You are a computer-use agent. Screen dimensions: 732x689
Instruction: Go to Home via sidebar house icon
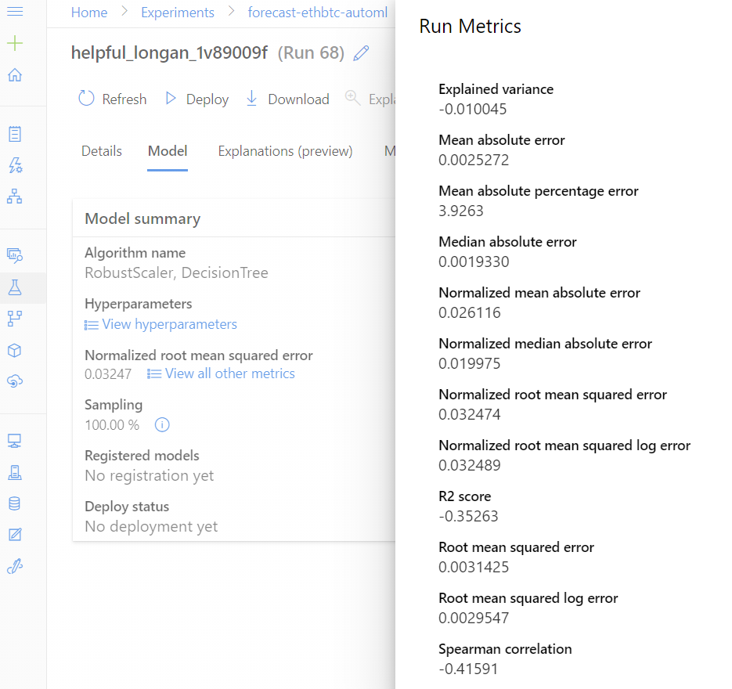click(x=15, y=74)
